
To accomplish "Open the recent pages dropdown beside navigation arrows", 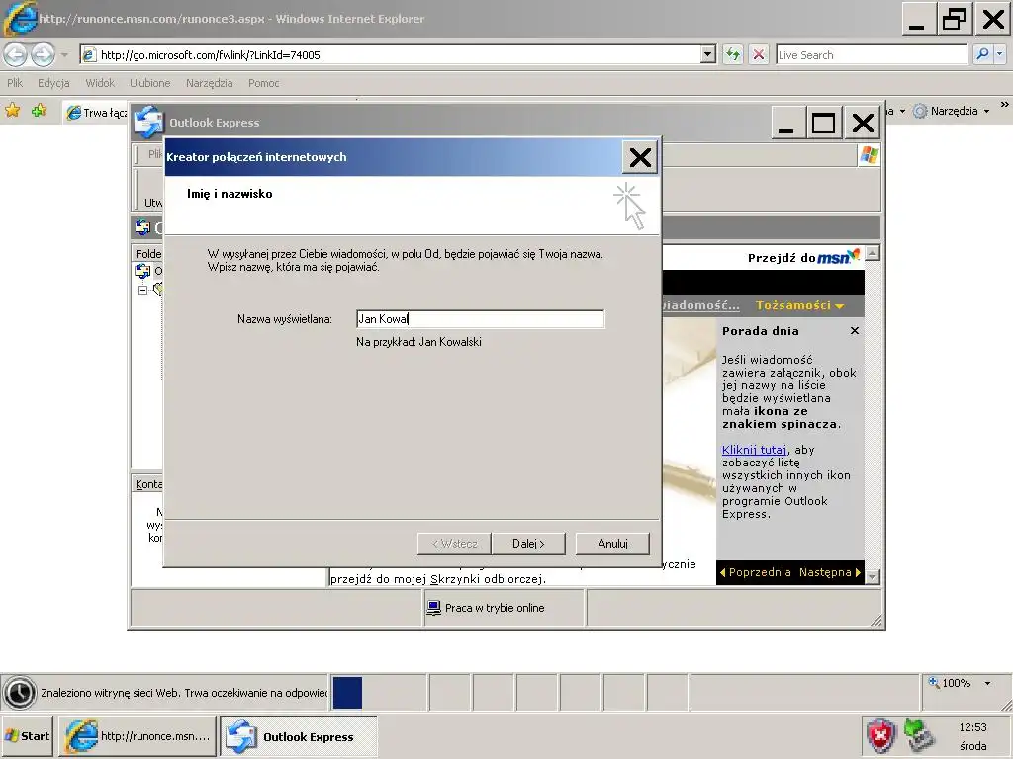I will pyautogui.click(x=64, y=55).
